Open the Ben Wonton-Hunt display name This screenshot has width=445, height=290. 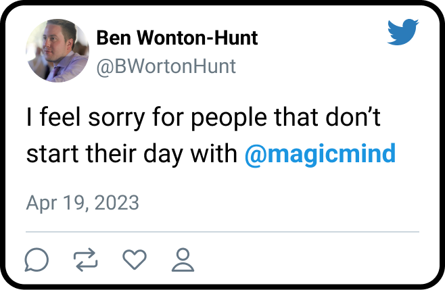tap(177, 38)
